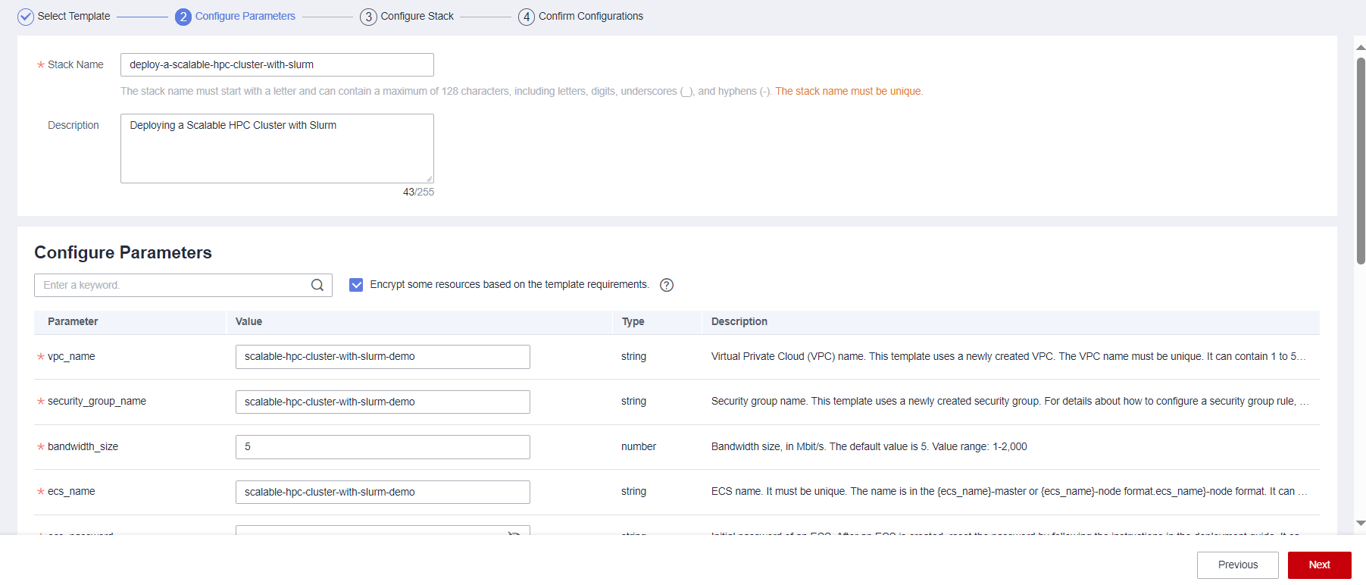
Task: Click the 'string' type cell for vpc_name
Action: pyautogui.click(x=633, y=356)
